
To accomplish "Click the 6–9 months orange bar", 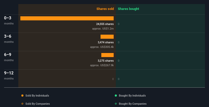I will pos(107,55).
